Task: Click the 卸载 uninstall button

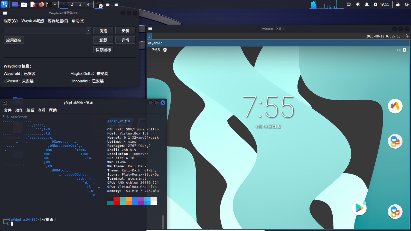Action: (x=103, y=40)
